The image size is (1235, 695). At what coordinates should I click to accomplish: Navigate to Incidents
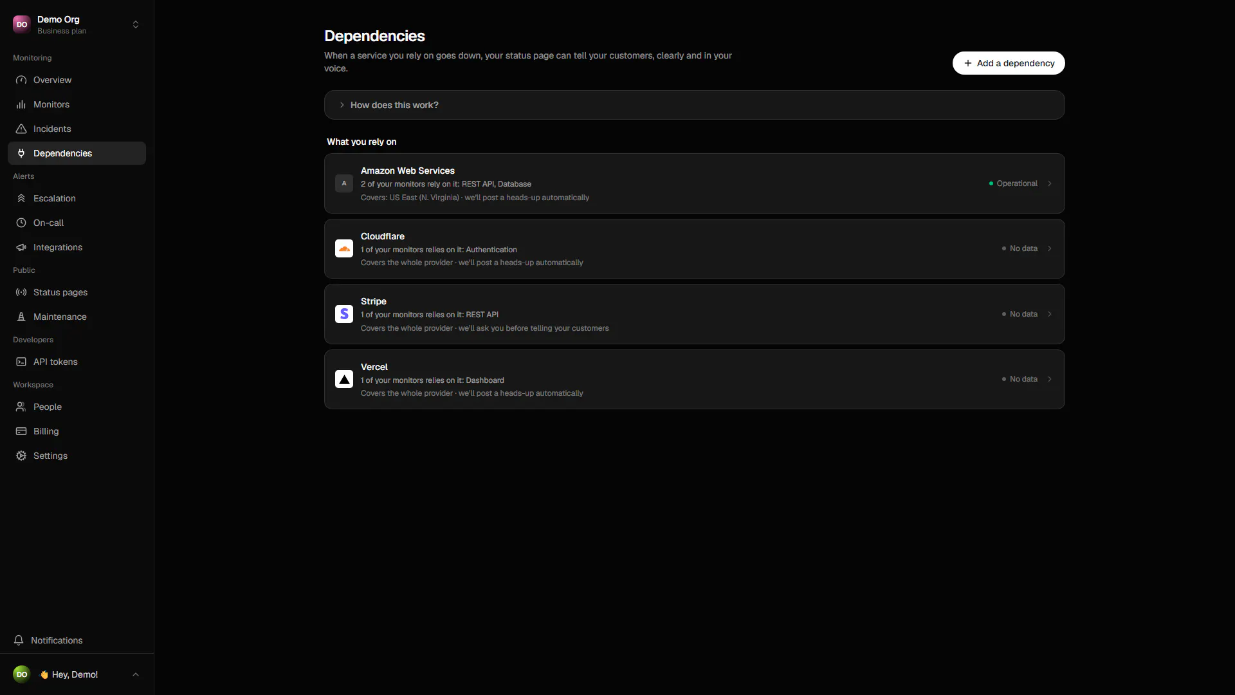click(77, 129)
